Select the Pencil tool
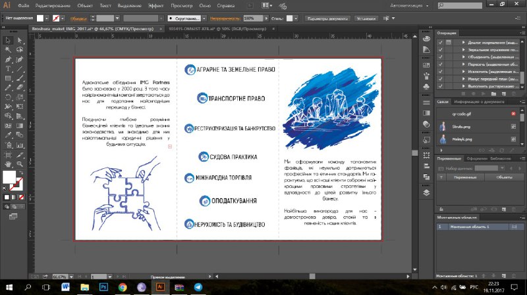The image size is (527, 295). tap(8, 87)
